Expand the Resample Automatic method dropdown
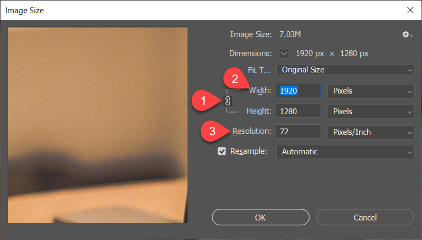Image resolution: width=422 pixels, height=240 pixels. pos(345,152)
